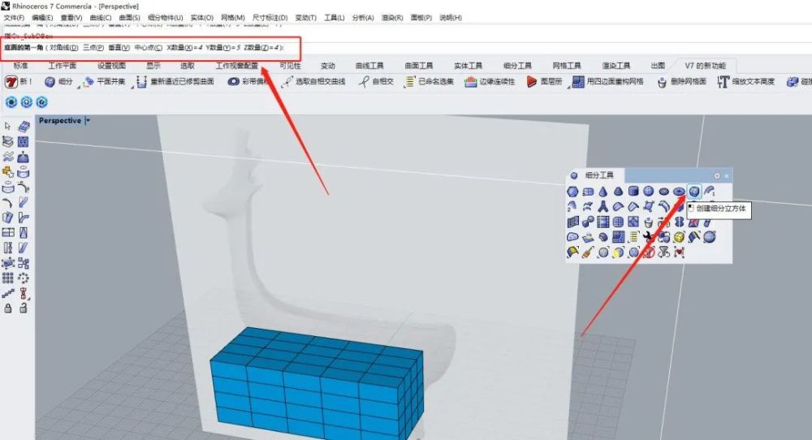Open the 细分物件(U) menu

coord(165,18)
